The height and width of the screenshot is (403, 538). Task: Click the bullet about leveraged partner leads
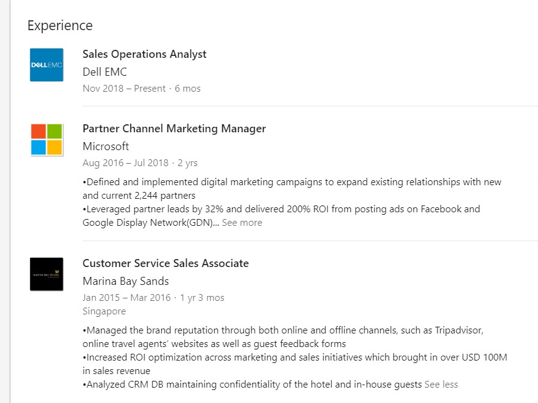[281, 209]
